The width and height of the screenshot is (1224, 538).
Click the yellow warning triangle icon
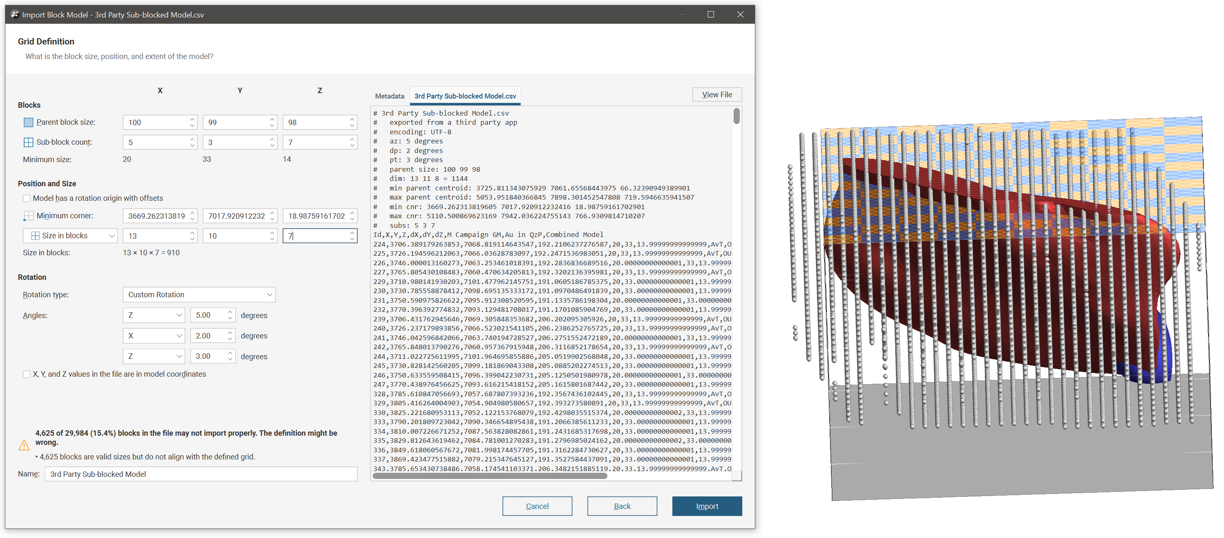coord(24,446)
